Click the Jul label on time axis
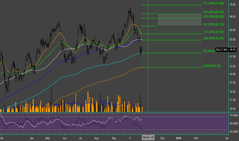 pos(80,138)
